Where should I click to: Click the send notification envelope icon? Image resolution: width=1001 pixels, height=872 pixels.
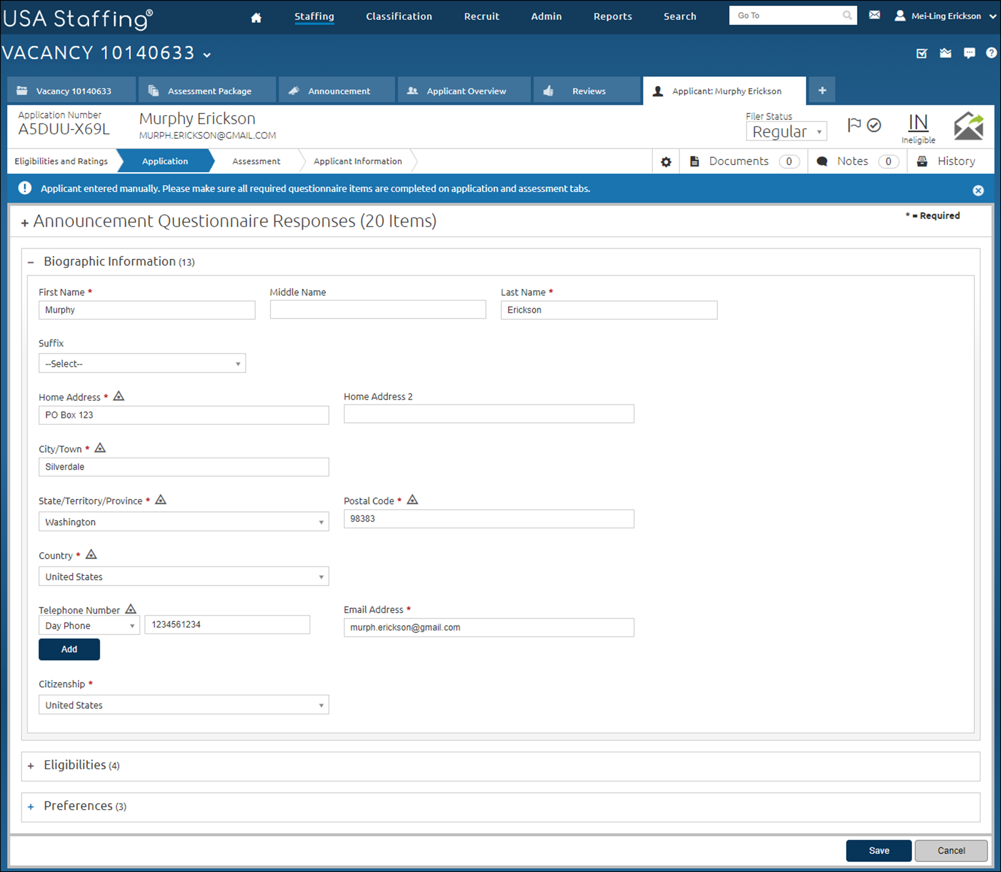tap(968, 126)
